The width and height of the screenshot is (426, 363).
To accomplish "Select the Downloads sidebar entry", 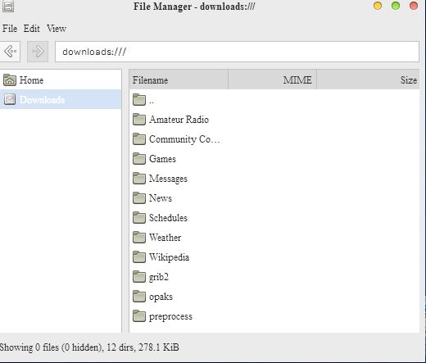I will coord(61,100).
